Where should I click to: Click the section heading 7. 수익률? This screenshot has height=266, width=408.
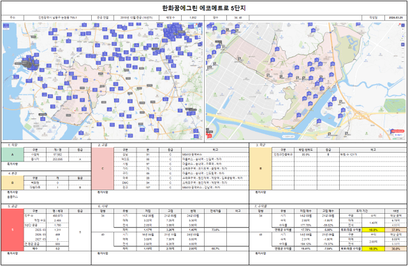[261, 206]
